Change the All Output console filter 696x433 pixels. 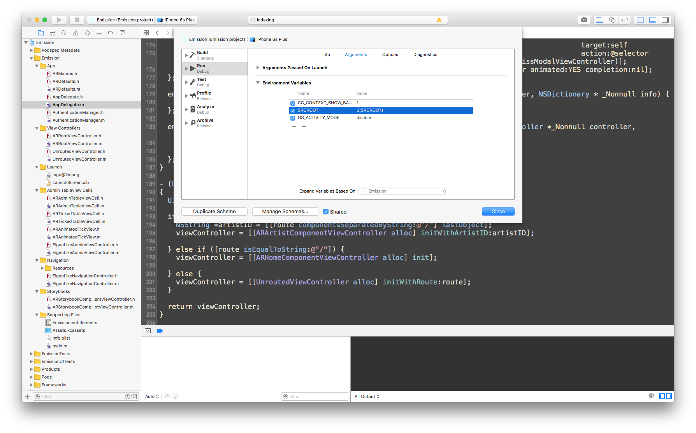(x=366, y=396)
